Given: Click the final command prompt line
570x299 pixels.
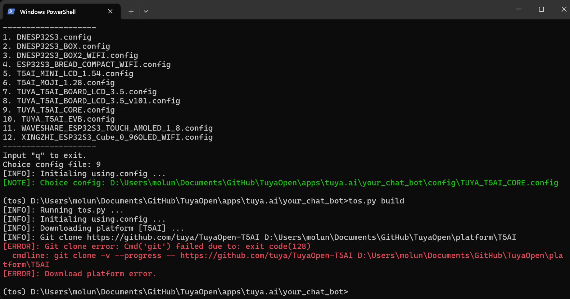Looking at the screenshot, I should click(x=176, y=292).
